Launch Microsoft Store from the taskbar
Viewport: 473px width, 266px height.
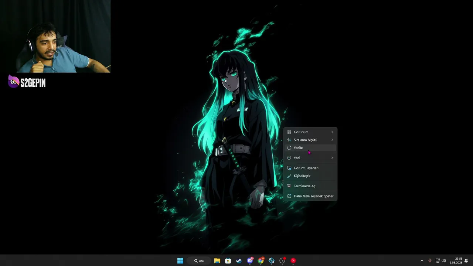(228, 260)
